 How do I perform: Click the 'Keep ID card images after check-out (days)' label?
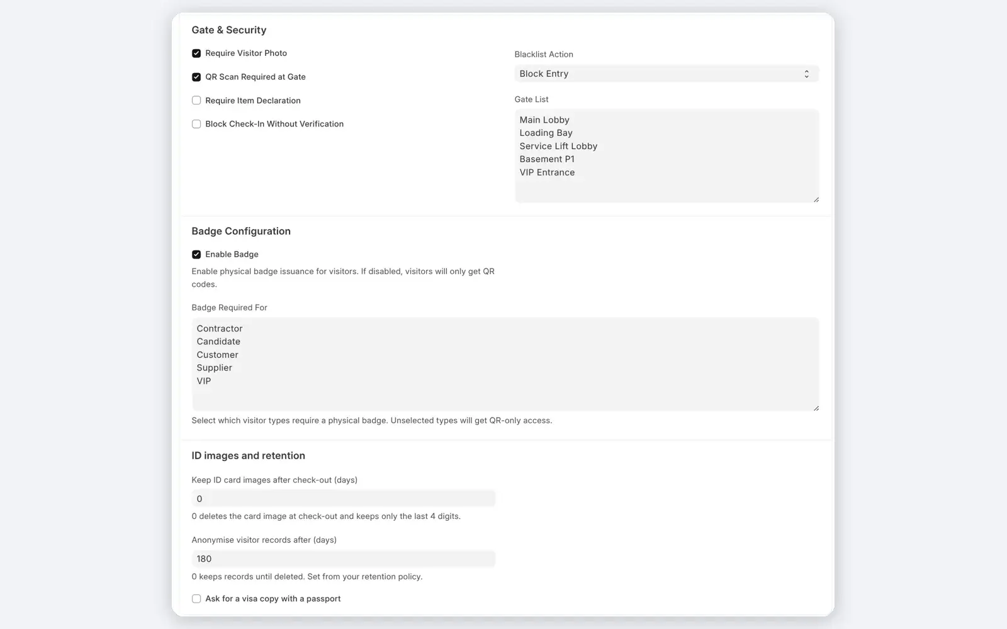[x=274, y=480]
